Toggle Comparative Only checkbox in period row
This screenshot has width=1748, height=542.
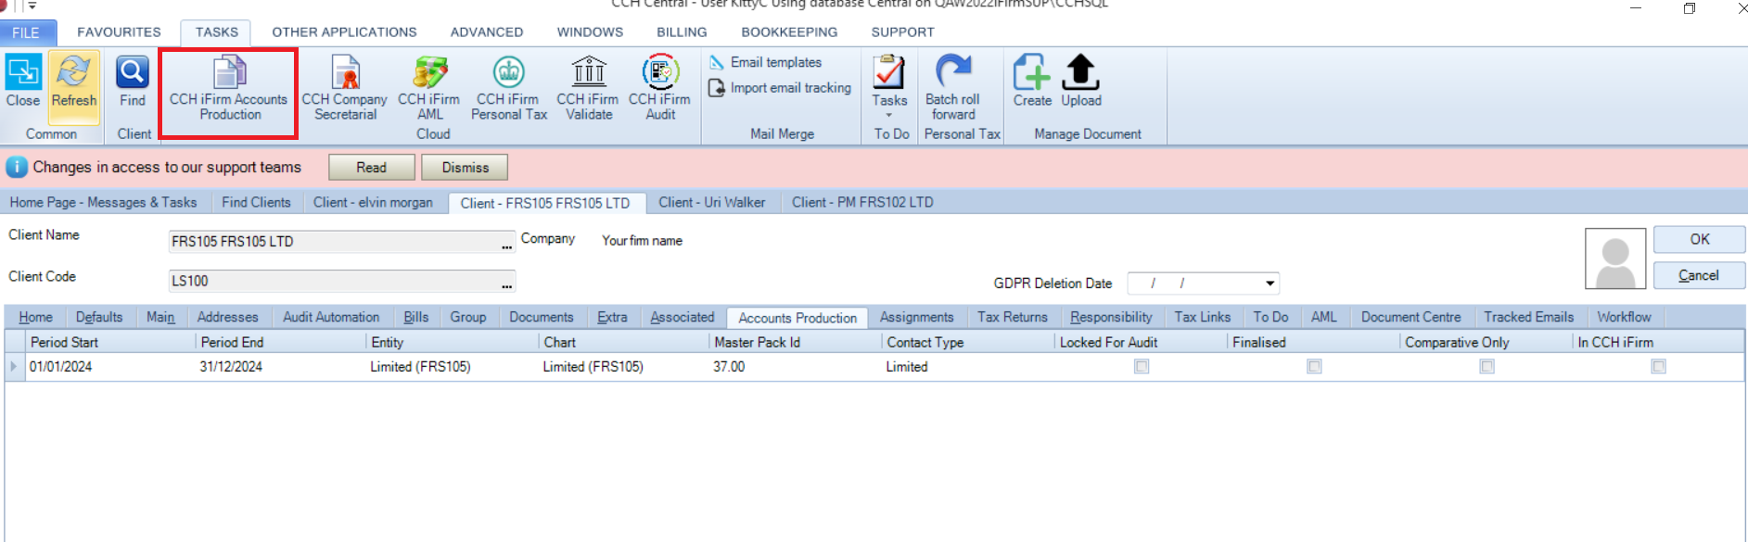coord(1486,367)
